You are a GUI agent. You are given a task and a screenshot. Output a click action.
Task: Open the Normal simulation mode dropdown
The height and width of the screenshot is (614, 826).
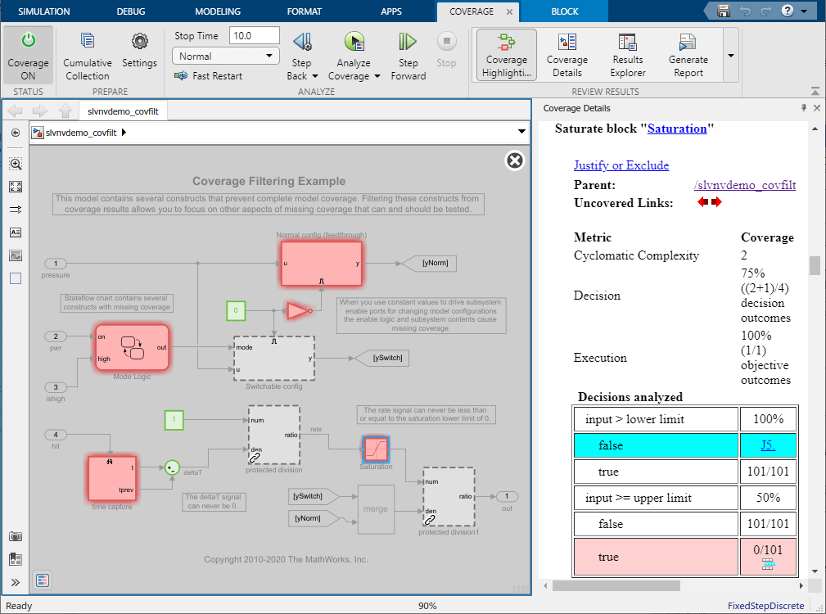(225, 55)
